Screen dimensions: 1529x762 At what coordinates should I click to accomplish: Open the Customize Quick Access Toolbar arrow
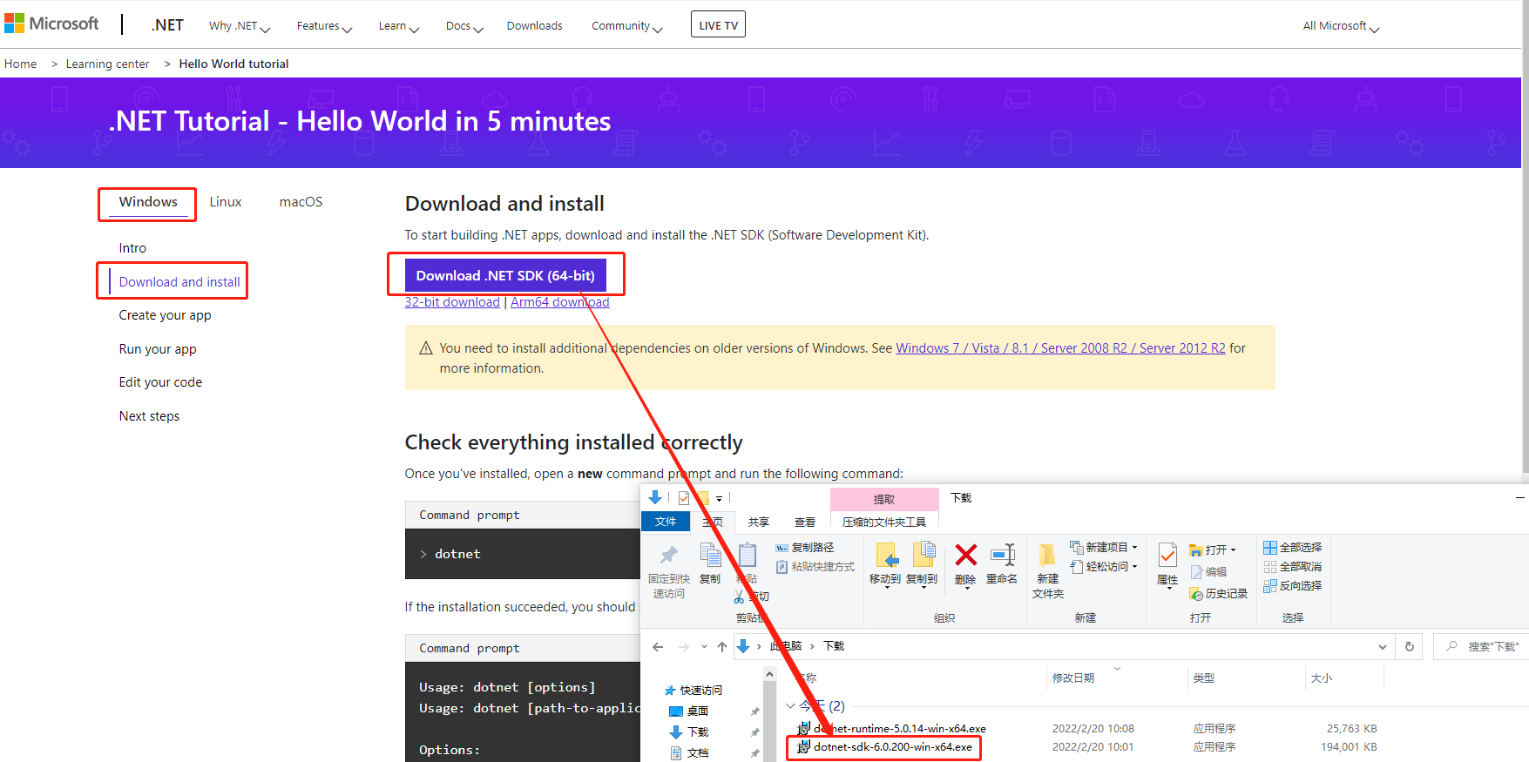pos(719,498)
